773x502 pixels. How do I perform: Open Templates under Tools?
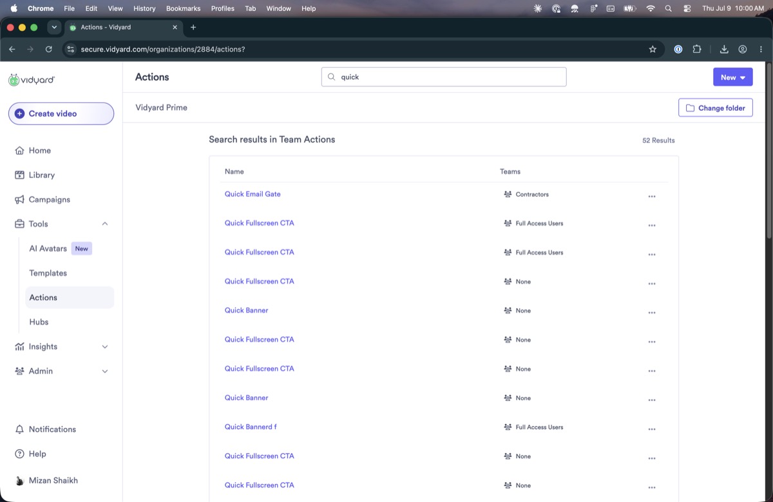[x=48, y=273]
